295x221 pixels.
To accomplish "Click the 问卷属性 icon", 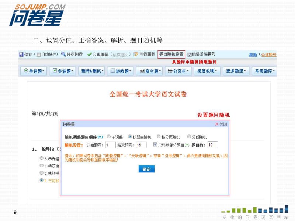I will click(136, 54).
